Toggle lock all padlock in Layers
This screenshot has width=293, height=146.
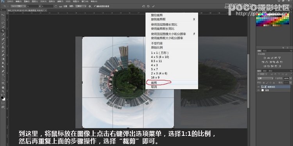[x=274, y=83]
